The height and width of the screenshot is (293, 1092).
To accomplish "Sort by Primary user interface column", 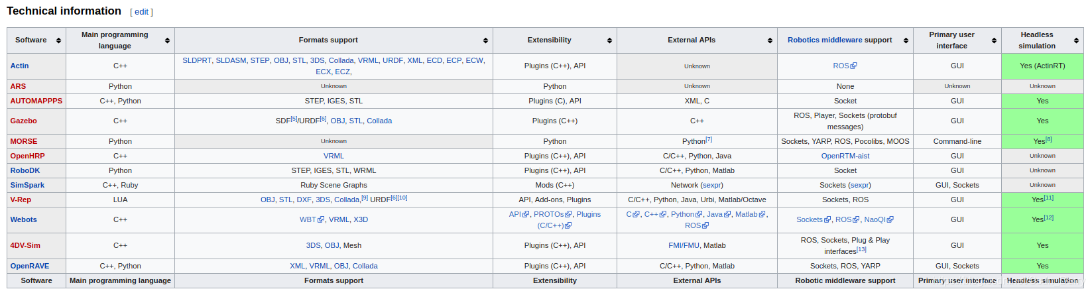I will (994, 40).
